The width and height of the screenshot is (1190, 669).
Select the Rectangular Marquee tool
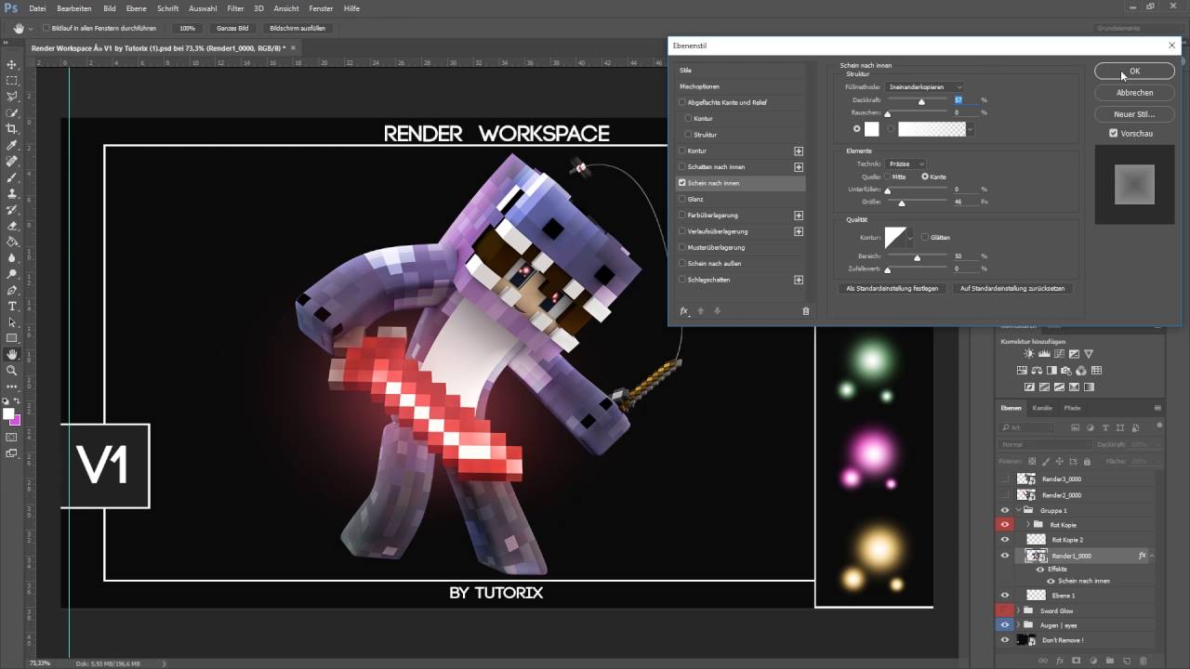click(12, 81)
